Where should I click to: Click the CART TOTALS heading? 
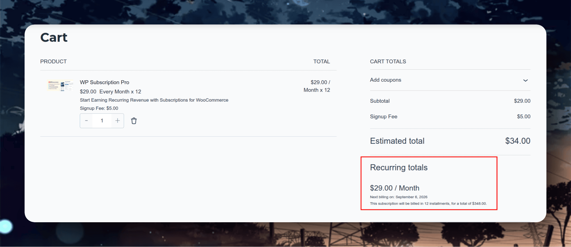(388, 61)
